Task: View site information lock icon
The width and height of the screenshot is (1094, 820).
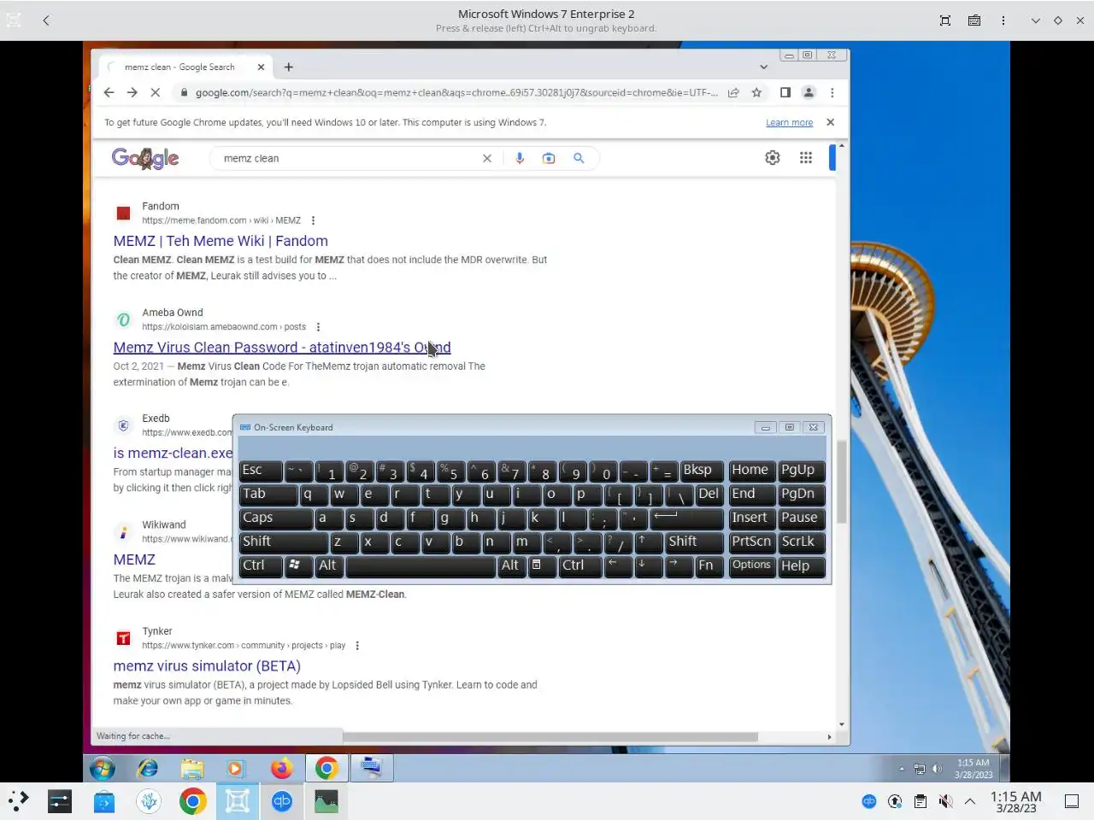Action: [x=184, y=92]
